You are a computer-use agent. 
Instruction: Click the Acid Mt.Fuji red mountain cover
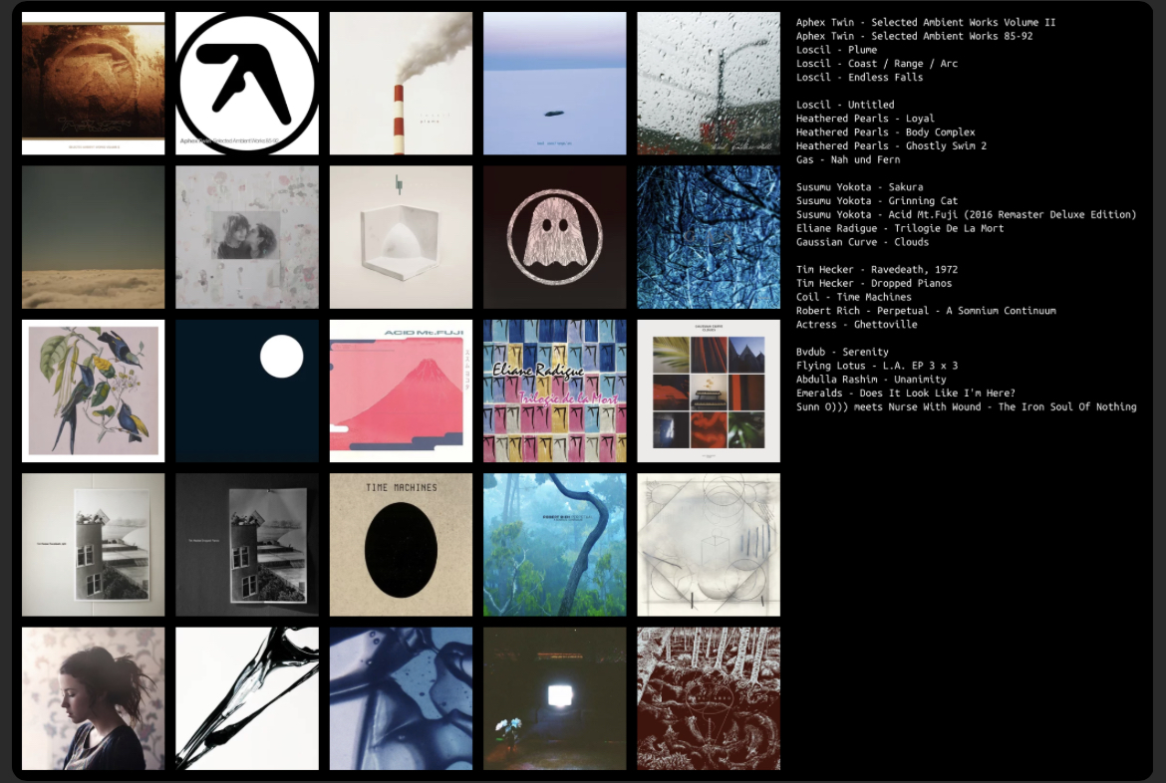pyautogui.click(x=401, y=391)
